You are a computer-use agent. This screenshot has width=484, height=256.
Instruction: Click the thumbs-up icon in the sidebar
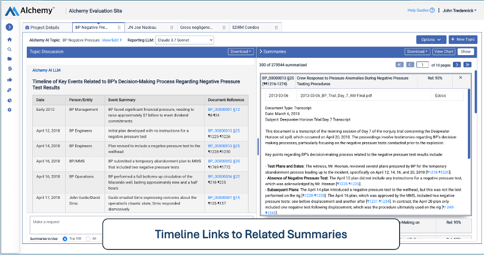point(10,79)
